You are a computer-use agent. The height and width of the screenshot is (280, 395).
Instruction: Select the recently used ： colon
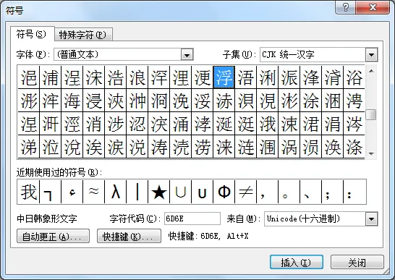(x=354, y=192)
